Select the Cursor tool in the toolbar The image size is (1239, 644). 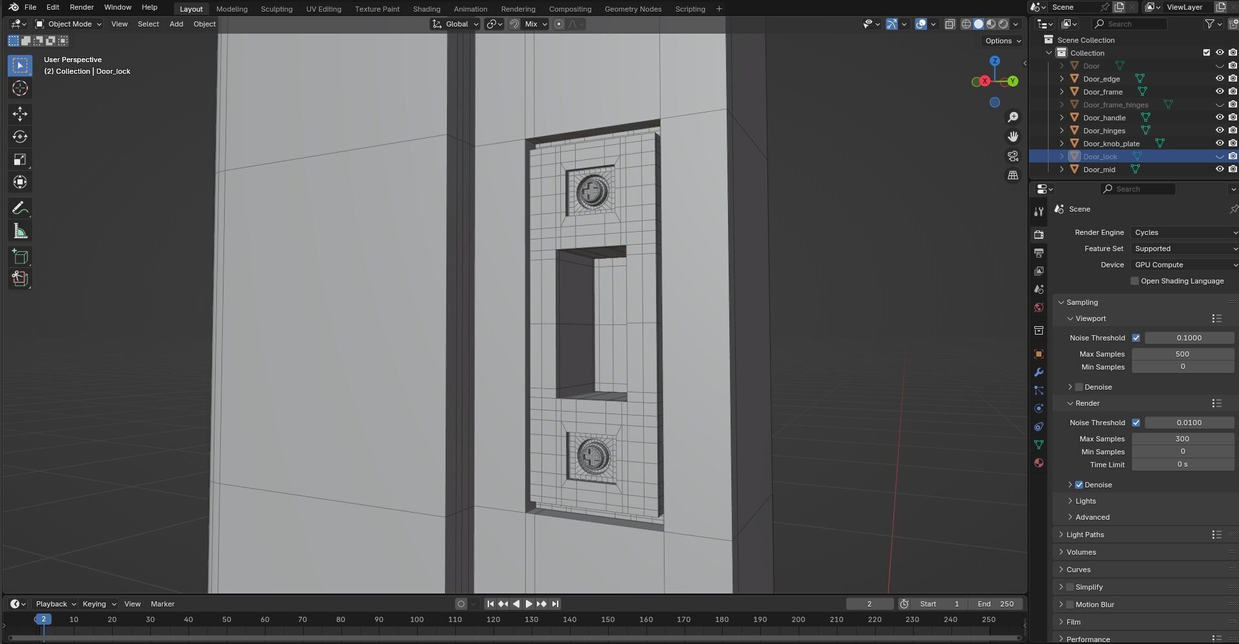20,88
